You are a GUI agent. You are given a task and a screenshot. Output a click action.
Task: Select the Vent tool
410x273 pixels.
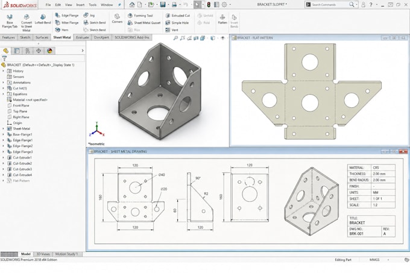click(x=172, y=30)
